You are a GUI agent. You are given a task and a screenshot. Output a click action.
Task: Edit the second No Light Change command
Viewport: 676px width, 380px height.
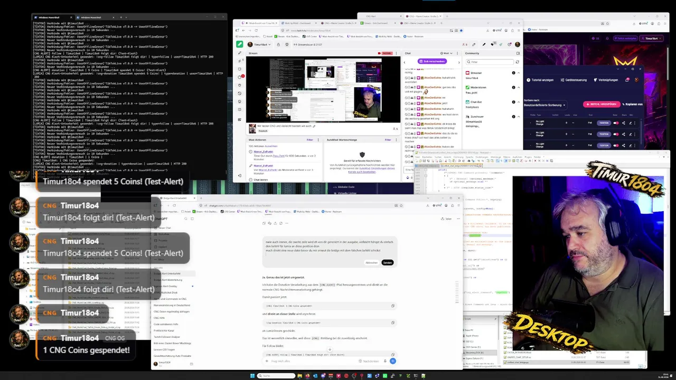click(631, 134)
